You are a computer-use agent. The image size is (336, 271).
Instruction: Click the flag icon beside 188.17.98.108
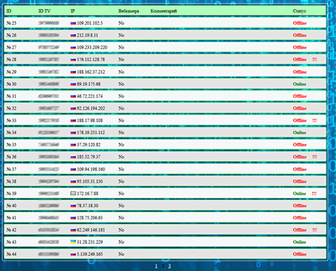pyautogui.click(x=73, y=120)
